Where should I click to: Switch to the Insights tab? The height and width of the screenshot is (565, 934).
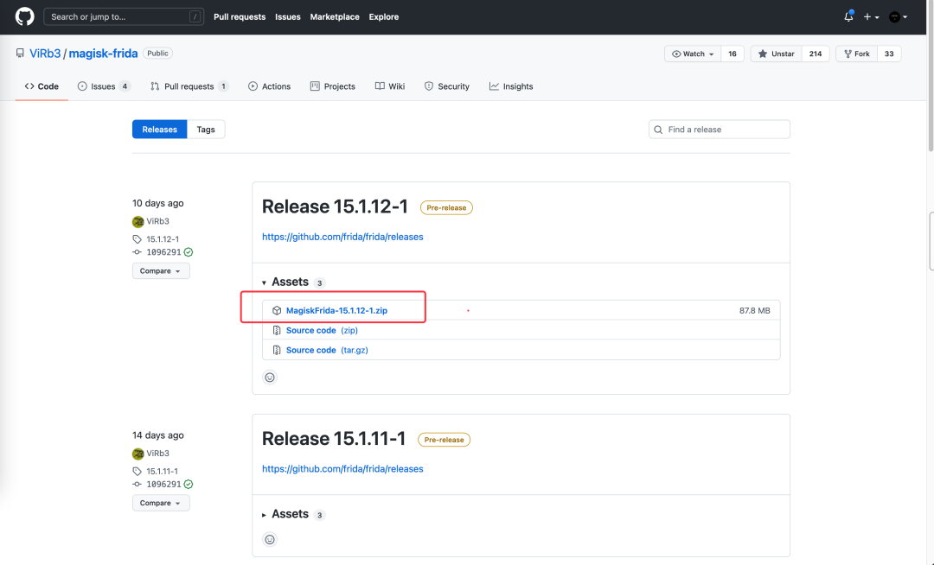pyautogui.click(x=511, y=86)
